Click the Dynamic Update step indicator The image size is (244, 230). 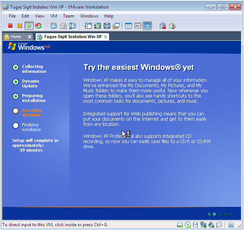pyautogui.click(x=16, y=82)
